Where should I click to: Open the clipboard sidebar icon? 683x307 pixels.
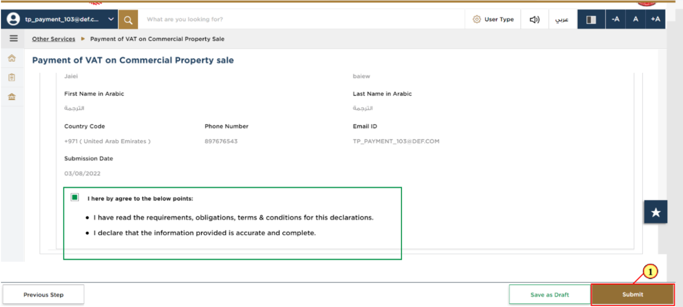[x=12, y=77]
